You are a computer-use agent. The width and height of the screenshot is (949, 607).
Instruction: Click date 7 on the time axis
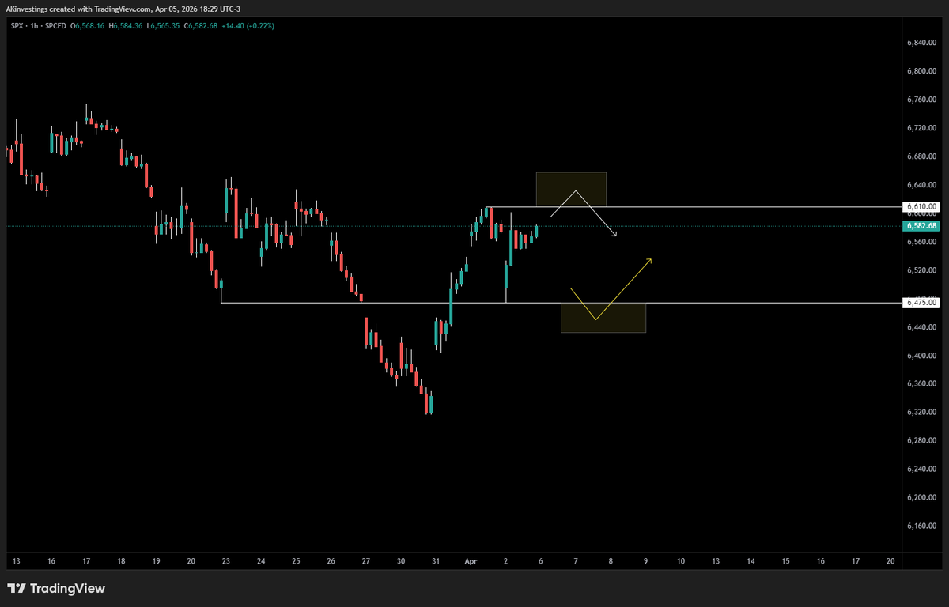pos(576,561)
